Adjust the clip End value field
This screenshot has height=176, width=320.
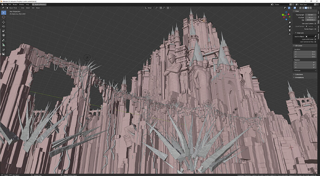(311, 20)
